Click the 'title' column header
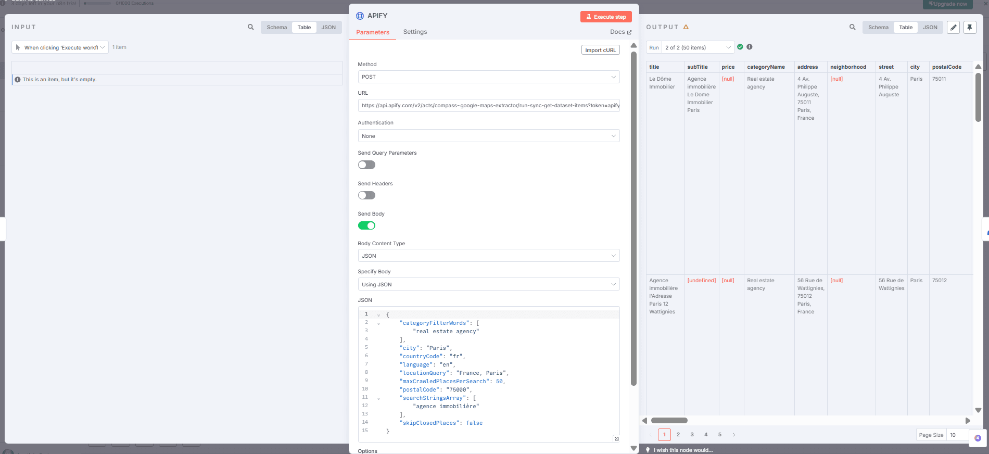Viewport: 989px width, 454px height. [x=665, y=67]
